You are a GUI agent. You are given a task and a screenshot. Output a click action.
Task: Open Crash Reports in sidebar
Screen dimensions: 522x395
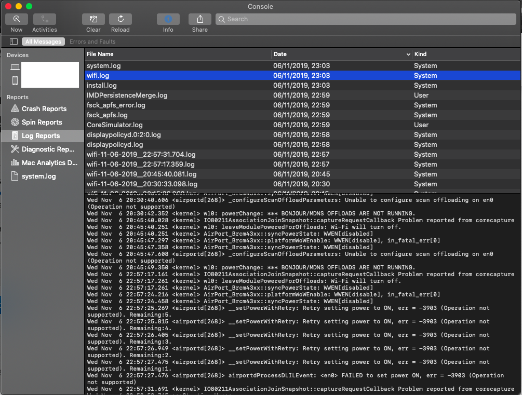coord(44,109)
